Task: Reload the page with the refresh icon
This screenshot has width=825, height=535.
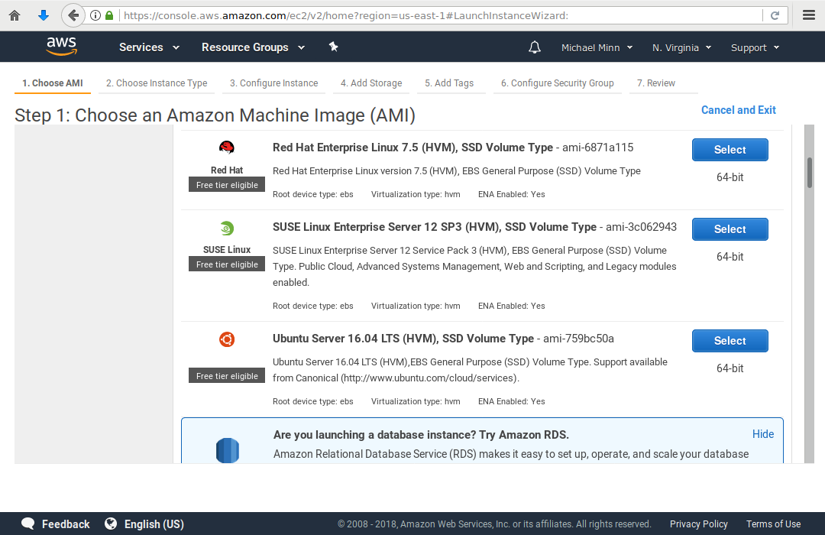Action: click(x=775, y=15)
